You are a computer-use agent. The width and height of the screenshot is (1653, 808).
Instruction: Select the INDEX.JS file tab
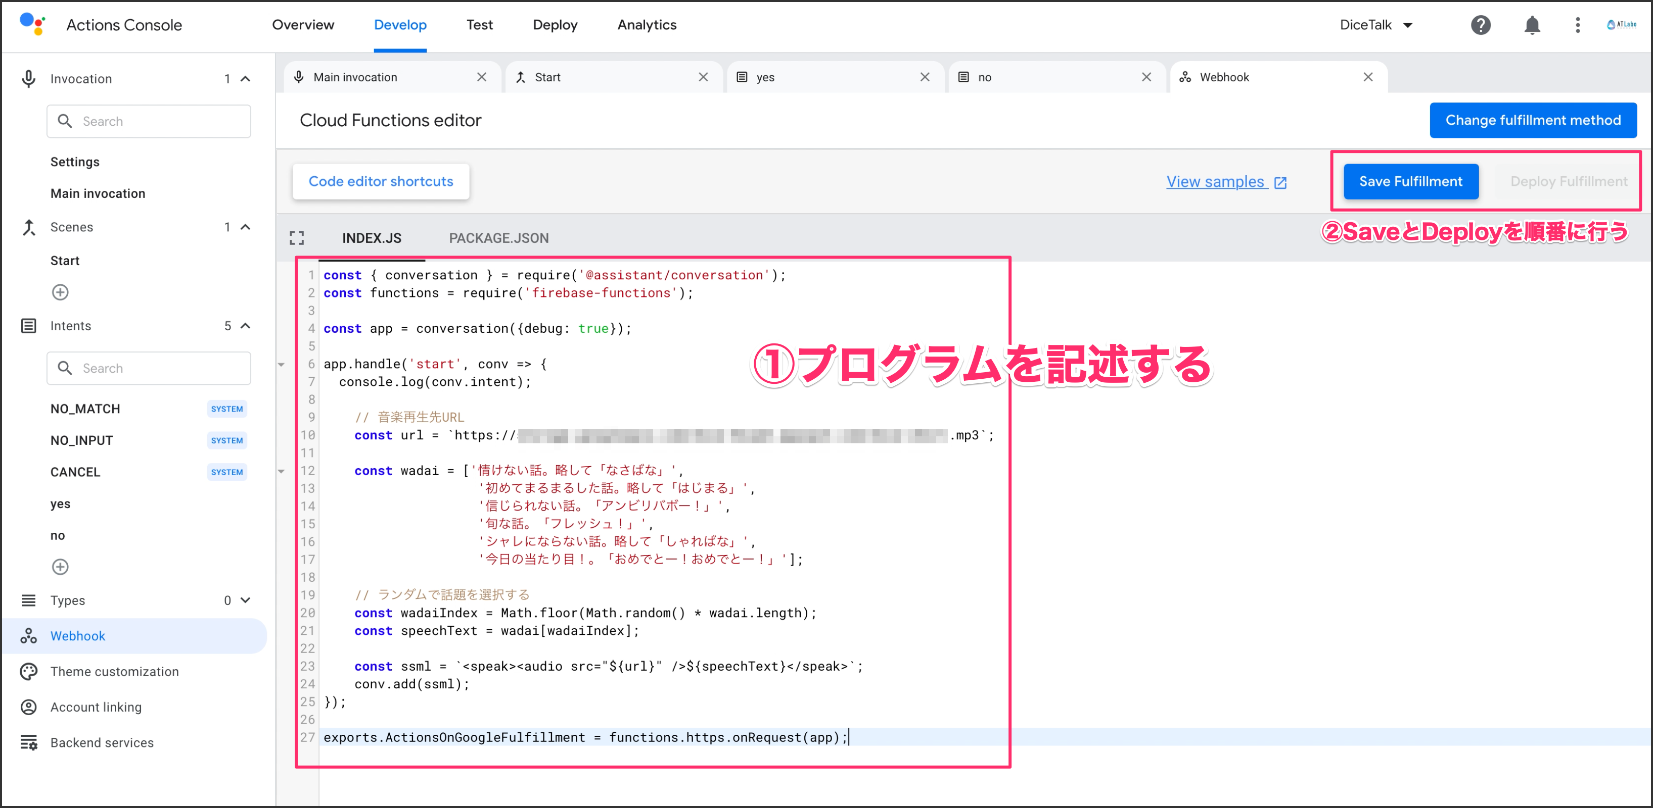372,238
